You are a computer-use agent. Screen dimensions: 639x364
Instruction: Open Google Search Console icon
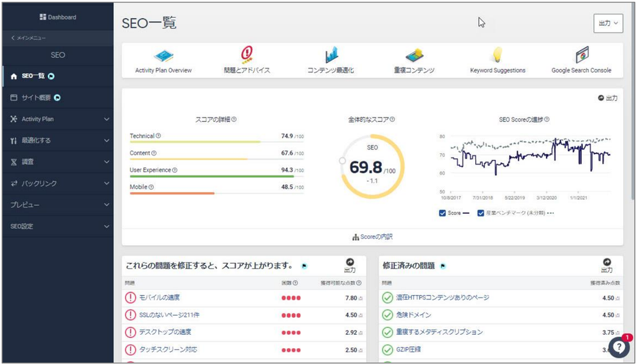coord(582,55)
